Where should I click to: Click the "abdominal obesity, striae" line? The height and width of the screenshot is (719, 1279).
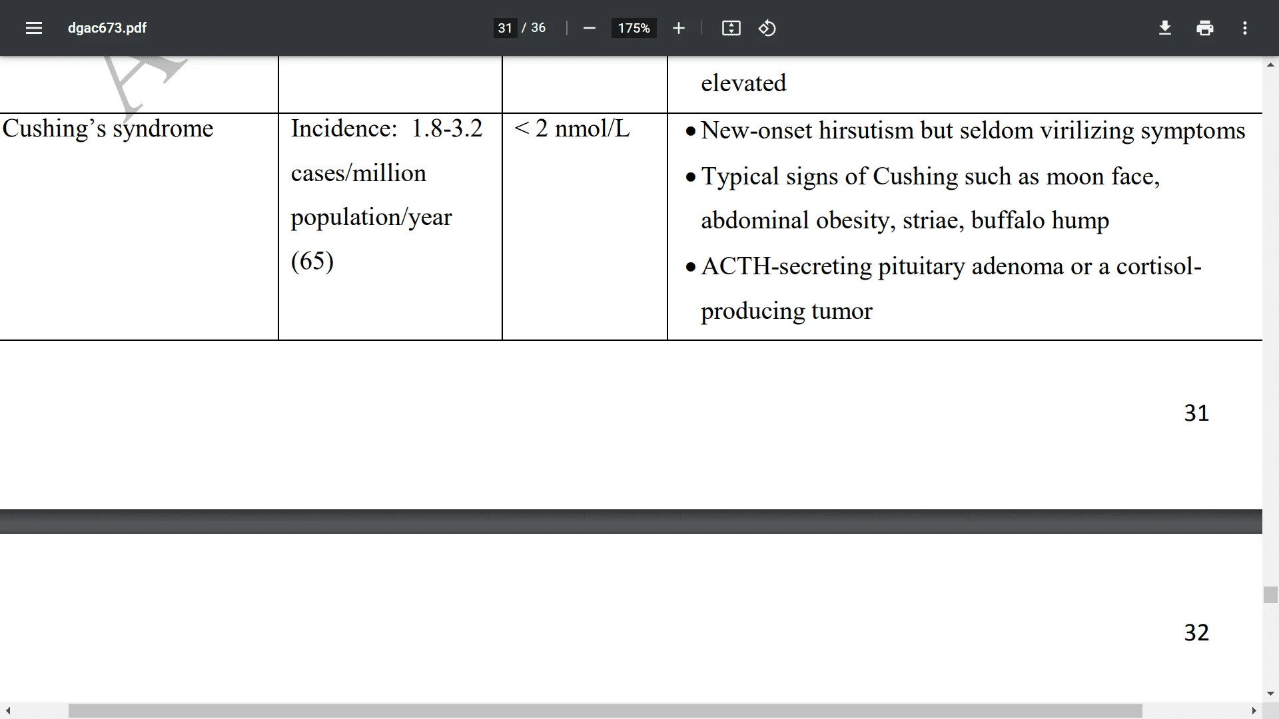click(x=905, y=220)
